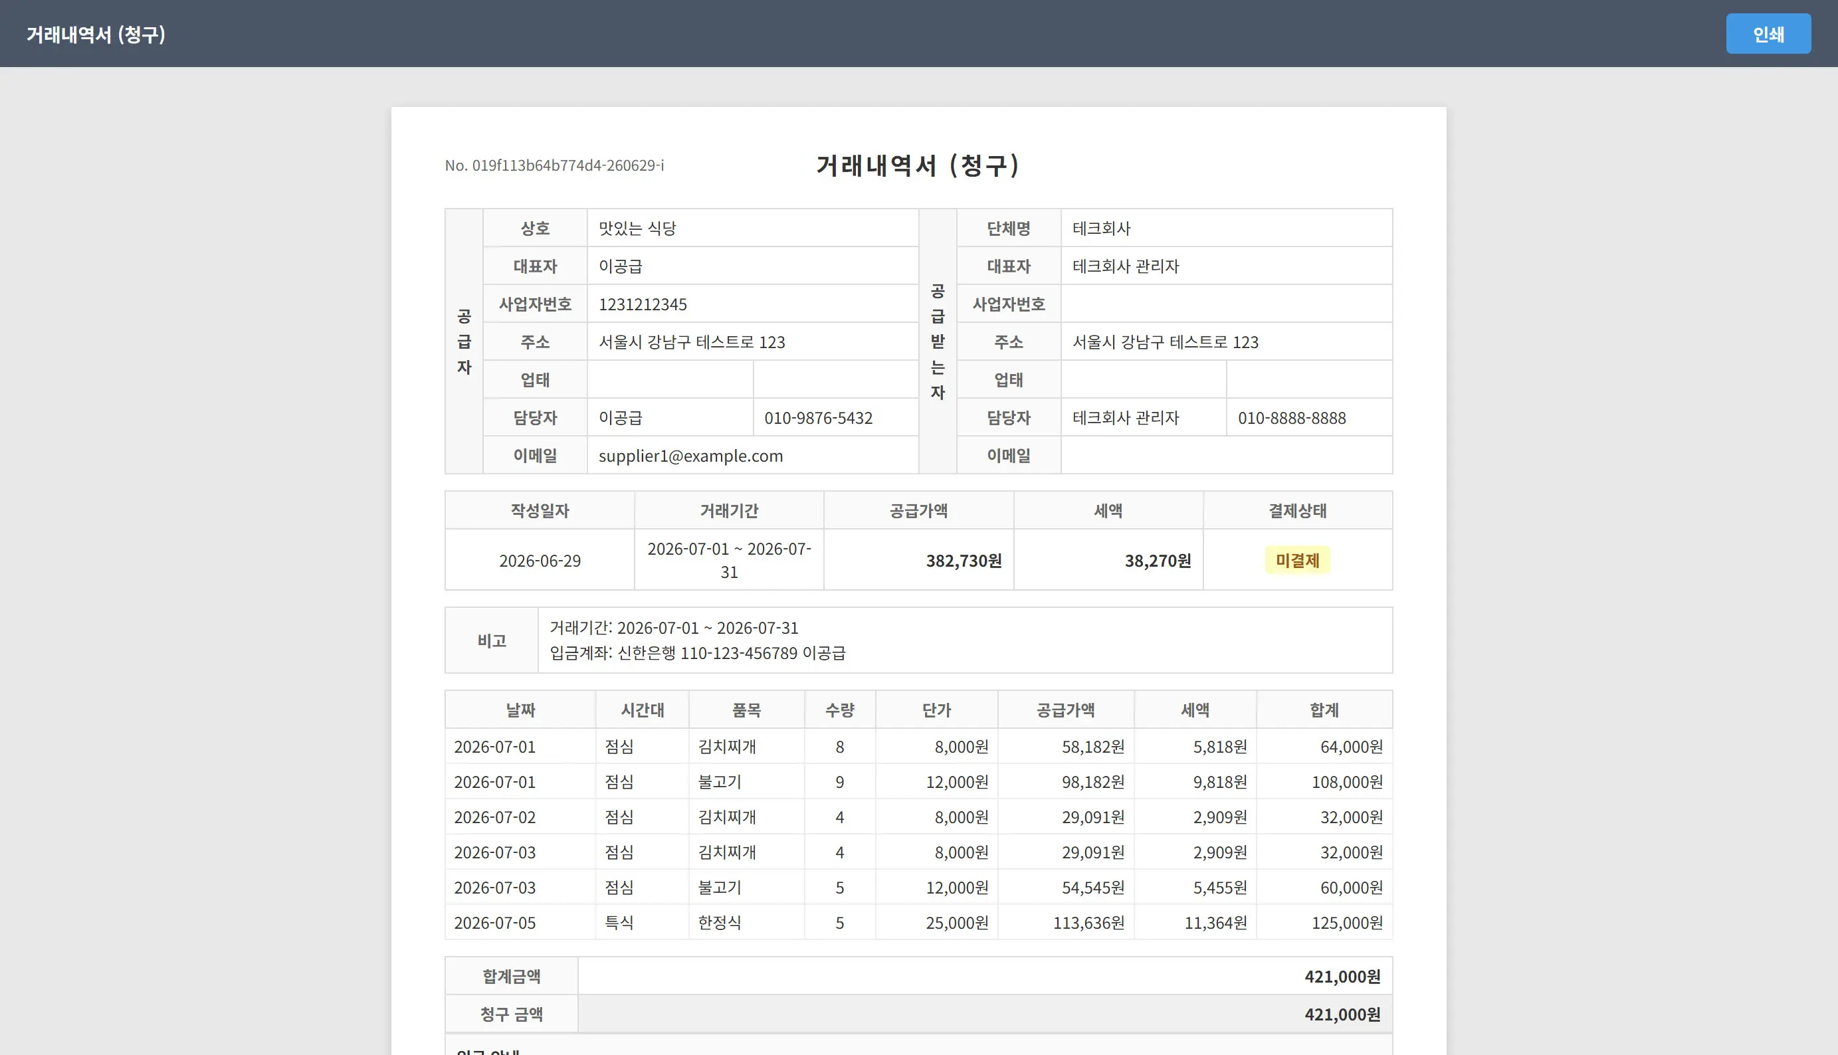Screen dimensions: 1838x1055
Task: Click supply value 98,182원
Action: click(x=1092, y=782)
